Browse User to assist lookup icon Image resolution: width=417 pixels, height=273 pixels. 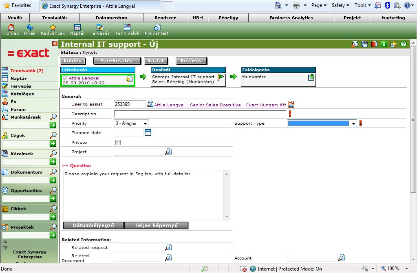coord(150,104)
